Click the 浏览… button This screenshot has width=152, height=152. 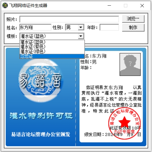pyautogui.click(x=133, y=19)
